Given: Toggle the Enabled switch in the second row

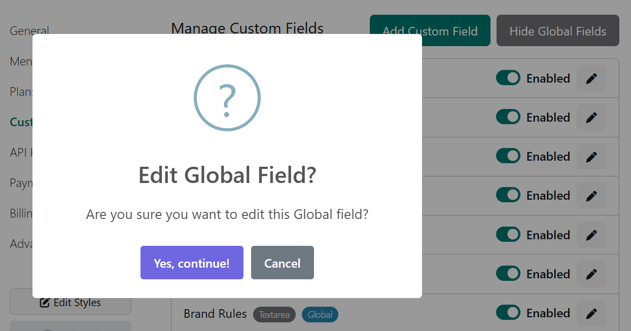Looking at the screenshot, I should click(508, 117).
